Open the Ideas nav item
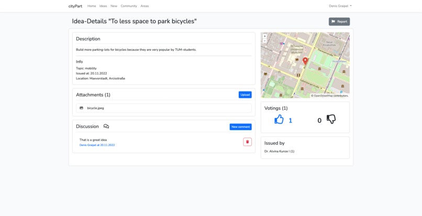 (103, 6)
